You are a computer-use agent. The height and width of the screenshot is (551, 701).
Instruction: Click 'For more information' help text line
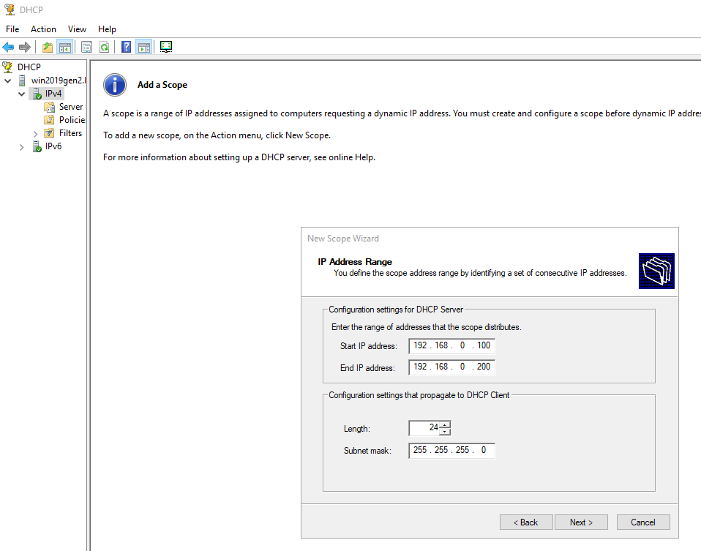[239, 157]
